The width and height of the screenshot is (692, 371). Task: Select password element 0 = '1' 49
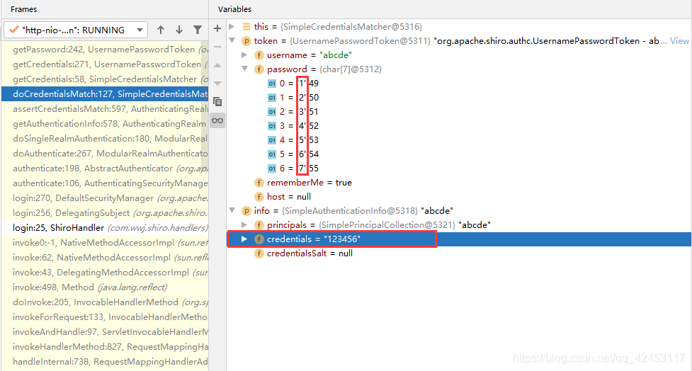coord(459,84)
